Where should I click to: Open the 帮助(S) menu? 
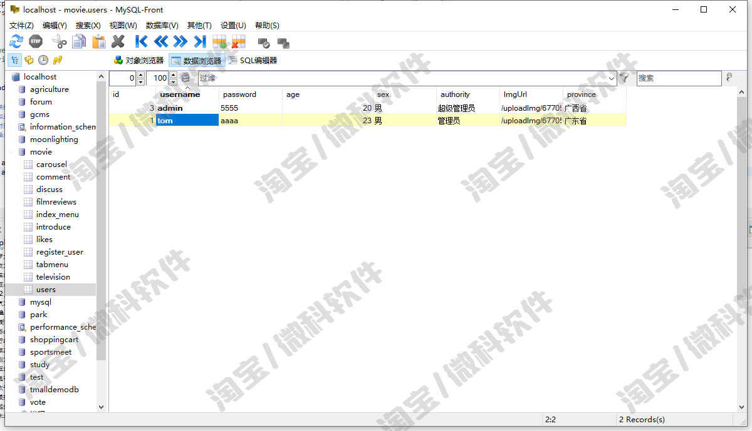tap(267, 26)
